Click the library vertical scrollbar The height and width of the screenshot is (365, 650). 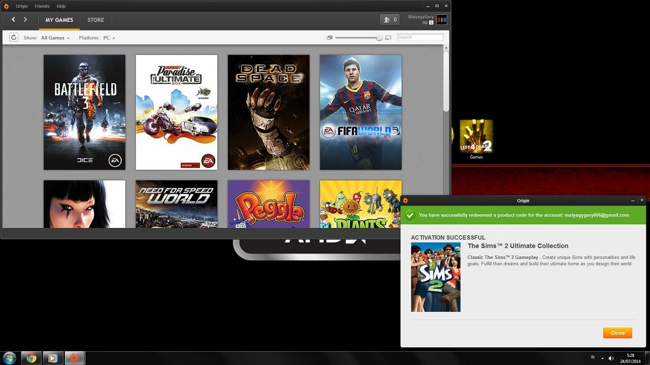(446, 81)
